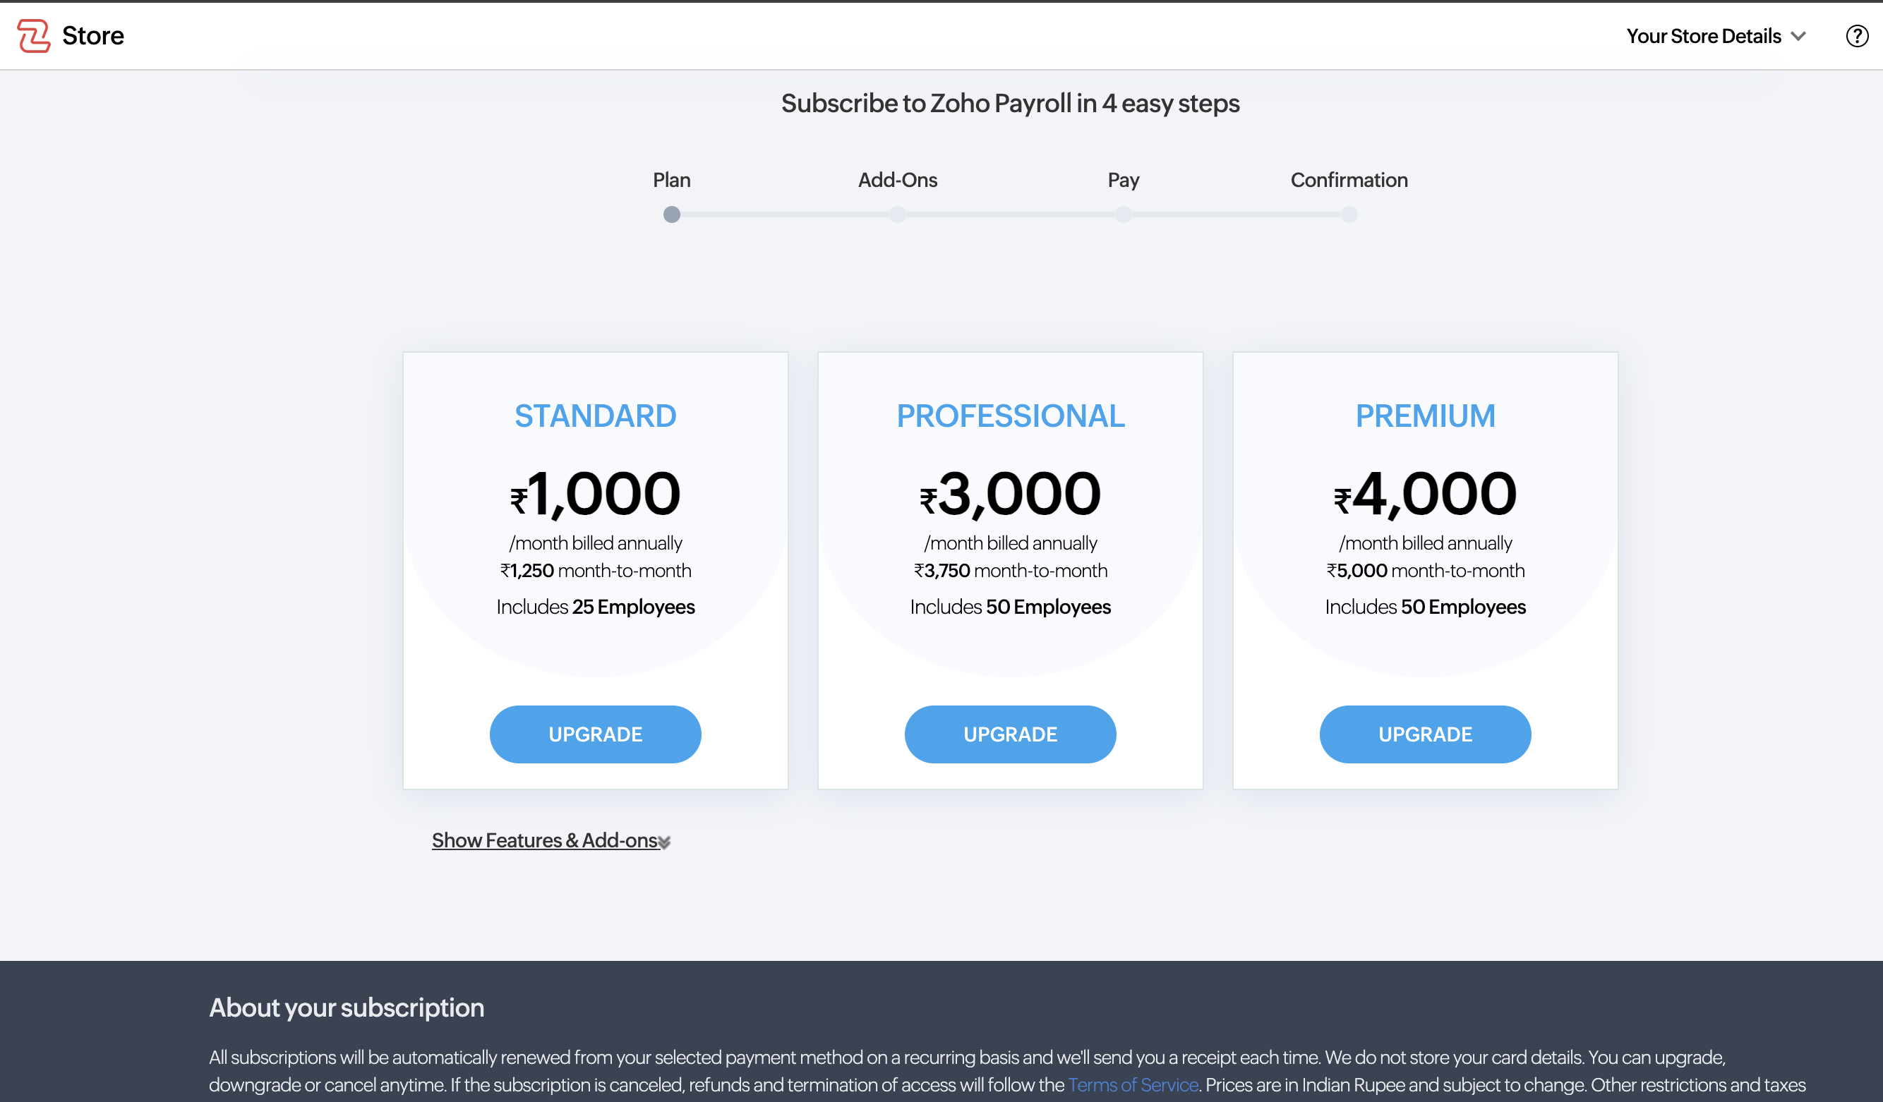Expand the Your Store Details dropdown
Image resolution: width=1883 pixels, height=1102 pixels.
(x=1704, y=36)
